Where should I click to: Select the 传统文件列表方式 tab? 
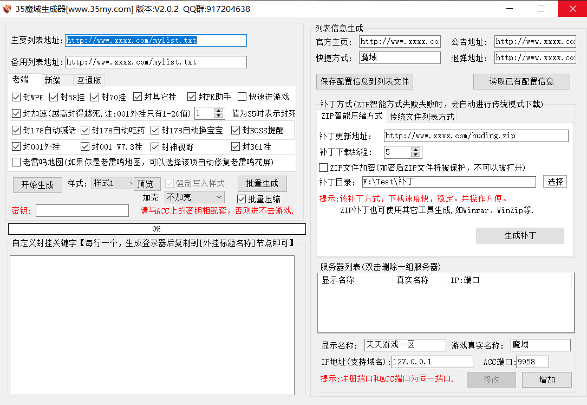point(421,117)
